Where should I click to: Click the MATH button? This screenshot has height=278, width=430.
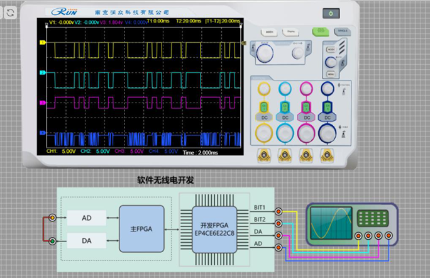(269, 31)
